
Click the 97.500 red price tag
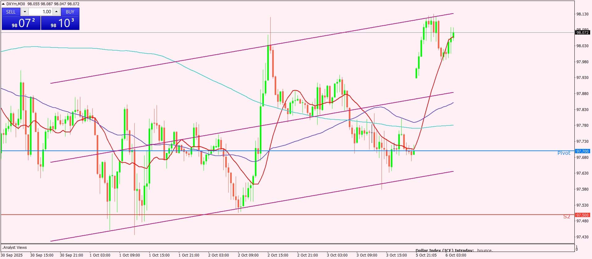coord(582,215)
